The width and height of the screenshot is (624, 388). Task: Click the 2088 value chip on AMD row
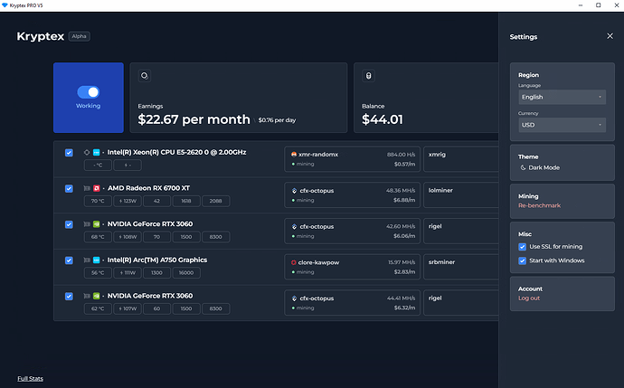point(216,201)
